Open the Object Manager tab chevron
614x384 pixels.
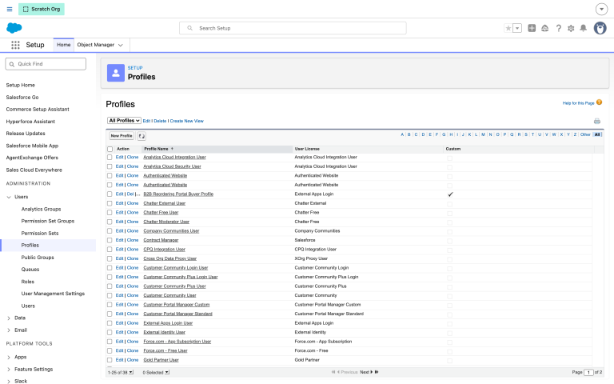point(121,45)
